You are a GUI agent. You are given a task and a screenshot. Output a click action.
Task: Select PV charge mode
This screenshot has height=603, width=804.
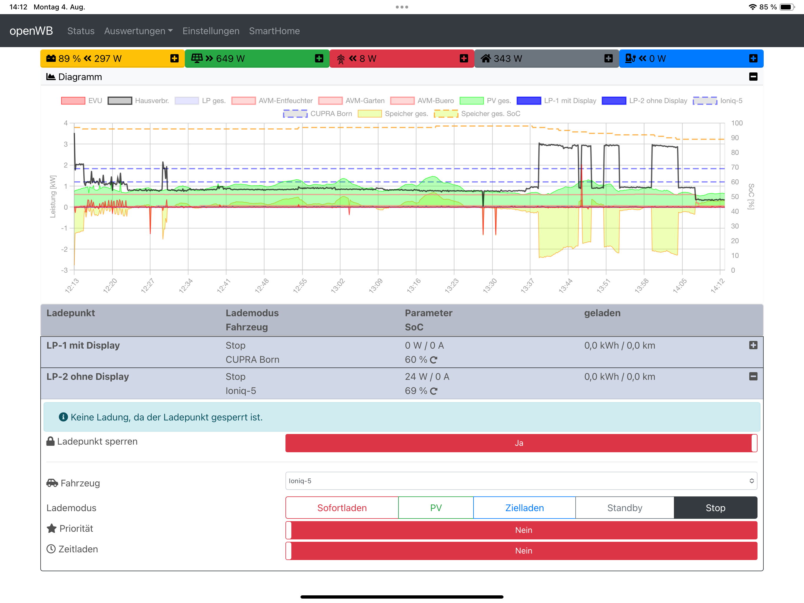pyautogui.click(x=436, y=508)
